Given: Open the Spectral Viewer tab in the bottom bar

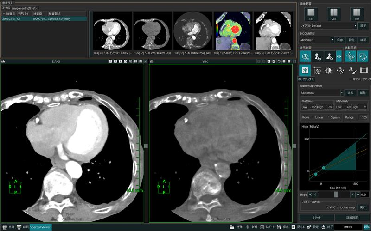Looking at the screenshot, I should pyautogui.click(x=40, y=227).
